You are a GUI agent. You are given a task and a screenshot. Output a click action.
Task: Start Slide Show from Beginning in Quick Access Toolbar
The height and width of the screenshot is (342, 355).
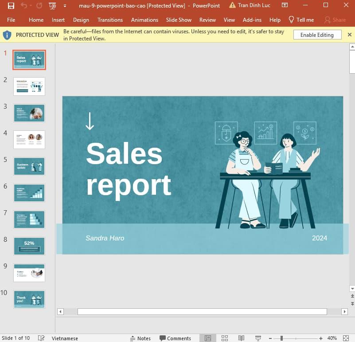click(52, 5)
